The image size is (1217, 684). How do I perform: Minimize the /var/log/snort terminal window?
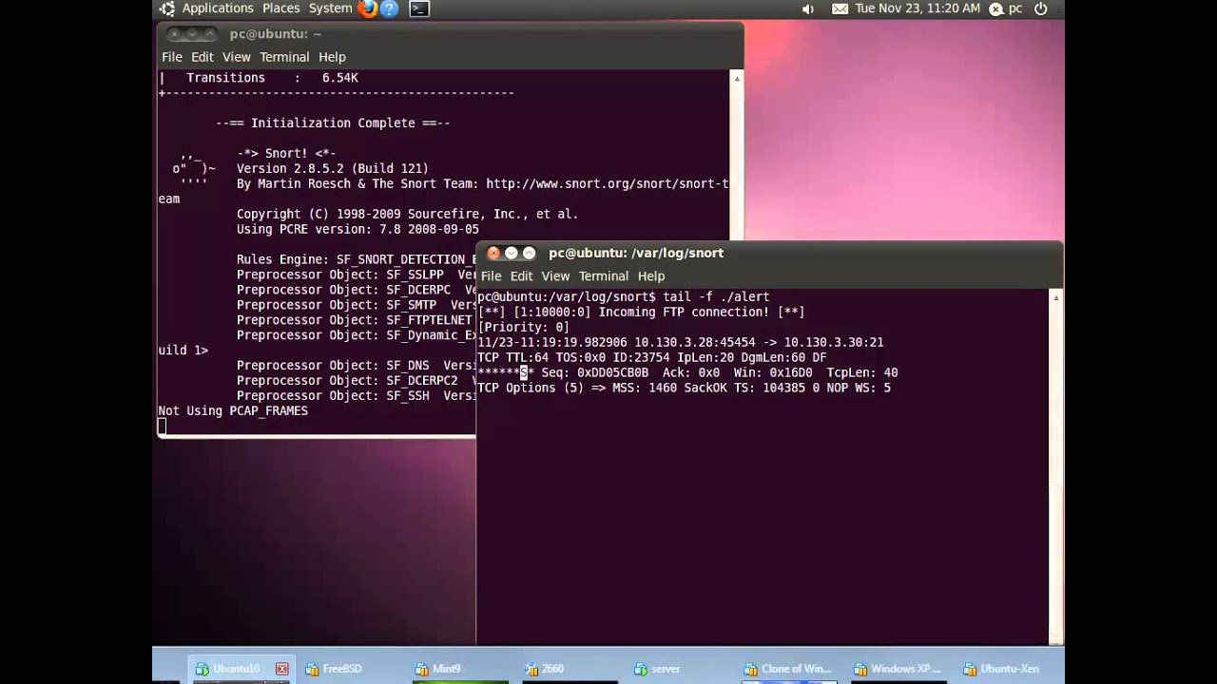(x=511, y=254)
